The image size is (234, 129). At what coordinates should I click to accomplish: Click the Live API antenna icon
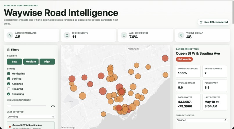[x=201, y=22]
